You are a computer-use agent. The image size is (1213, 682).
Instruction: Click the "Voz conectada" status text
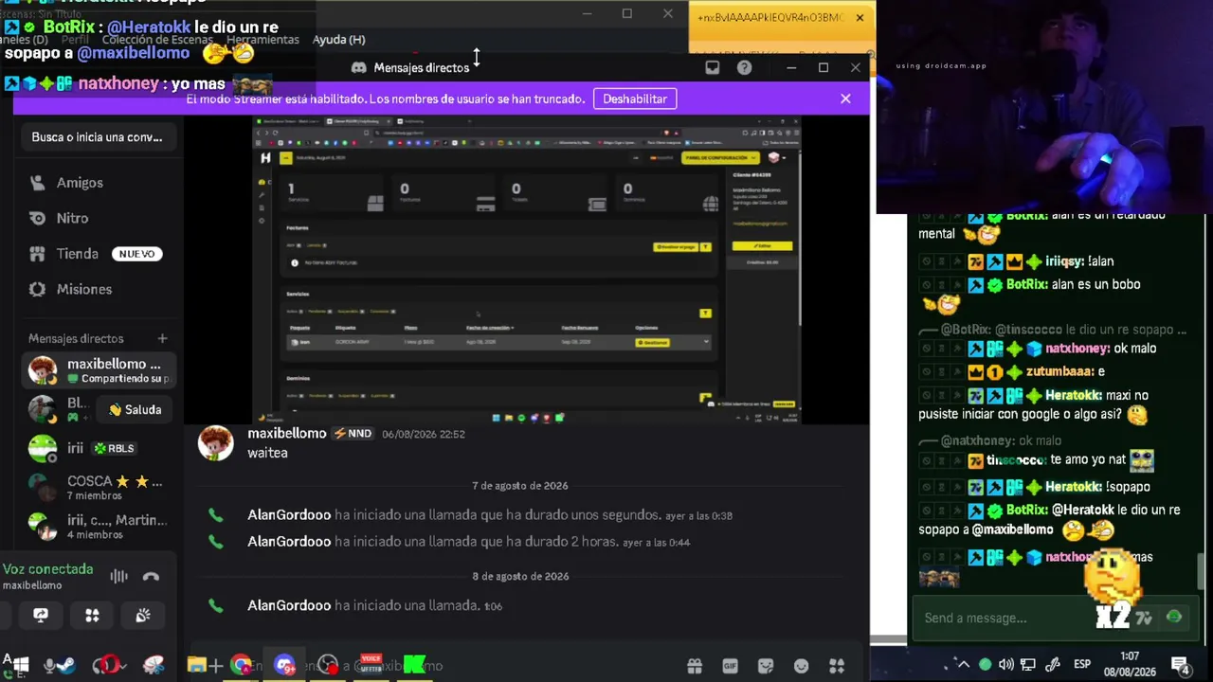47,569
